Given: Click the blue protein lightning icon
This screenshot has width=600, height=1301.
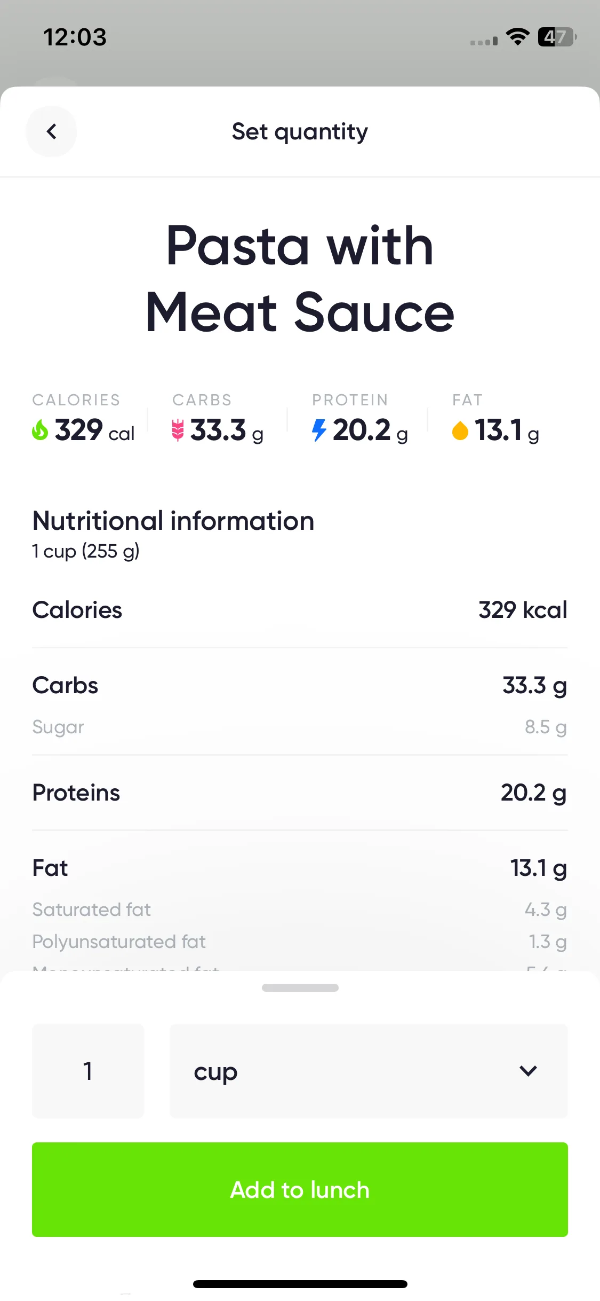Looking at the screenshot, I should pyautogui.click(x=319, y=430).
